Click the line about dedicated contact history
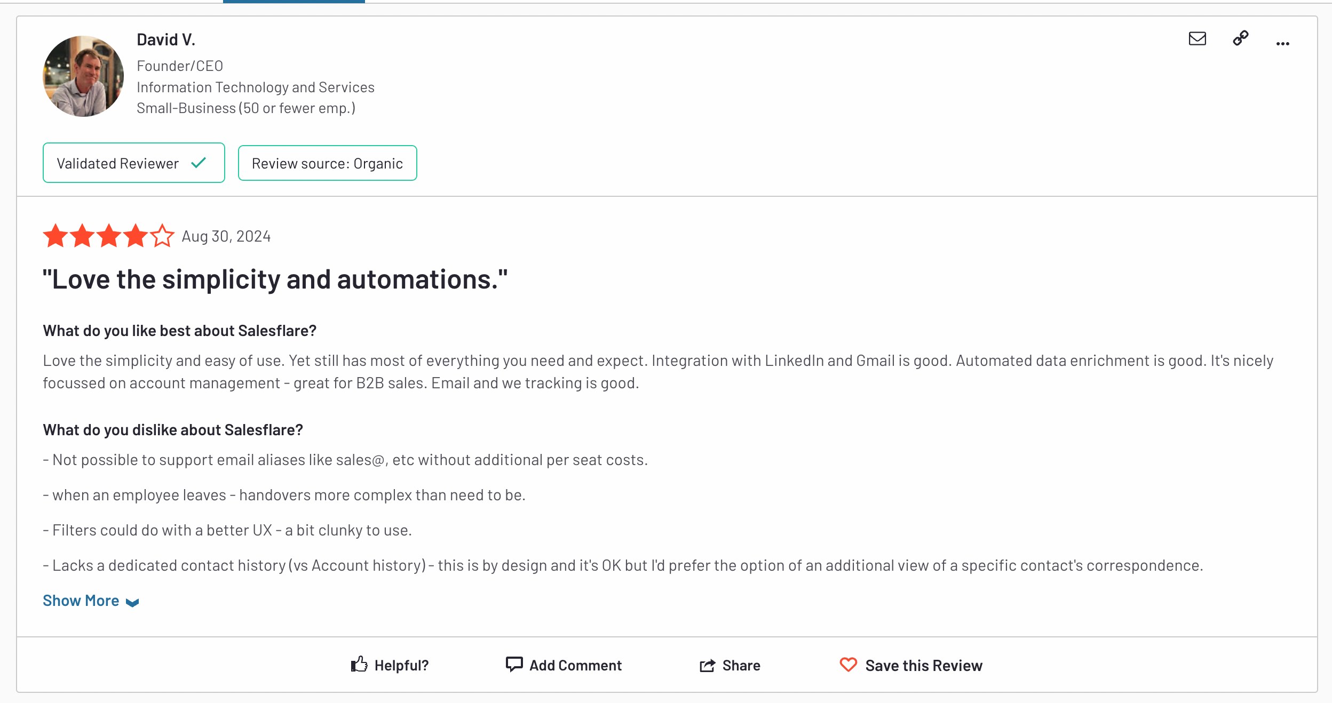This screenshot has width=1332, height=703. click(x=623, y=565)
